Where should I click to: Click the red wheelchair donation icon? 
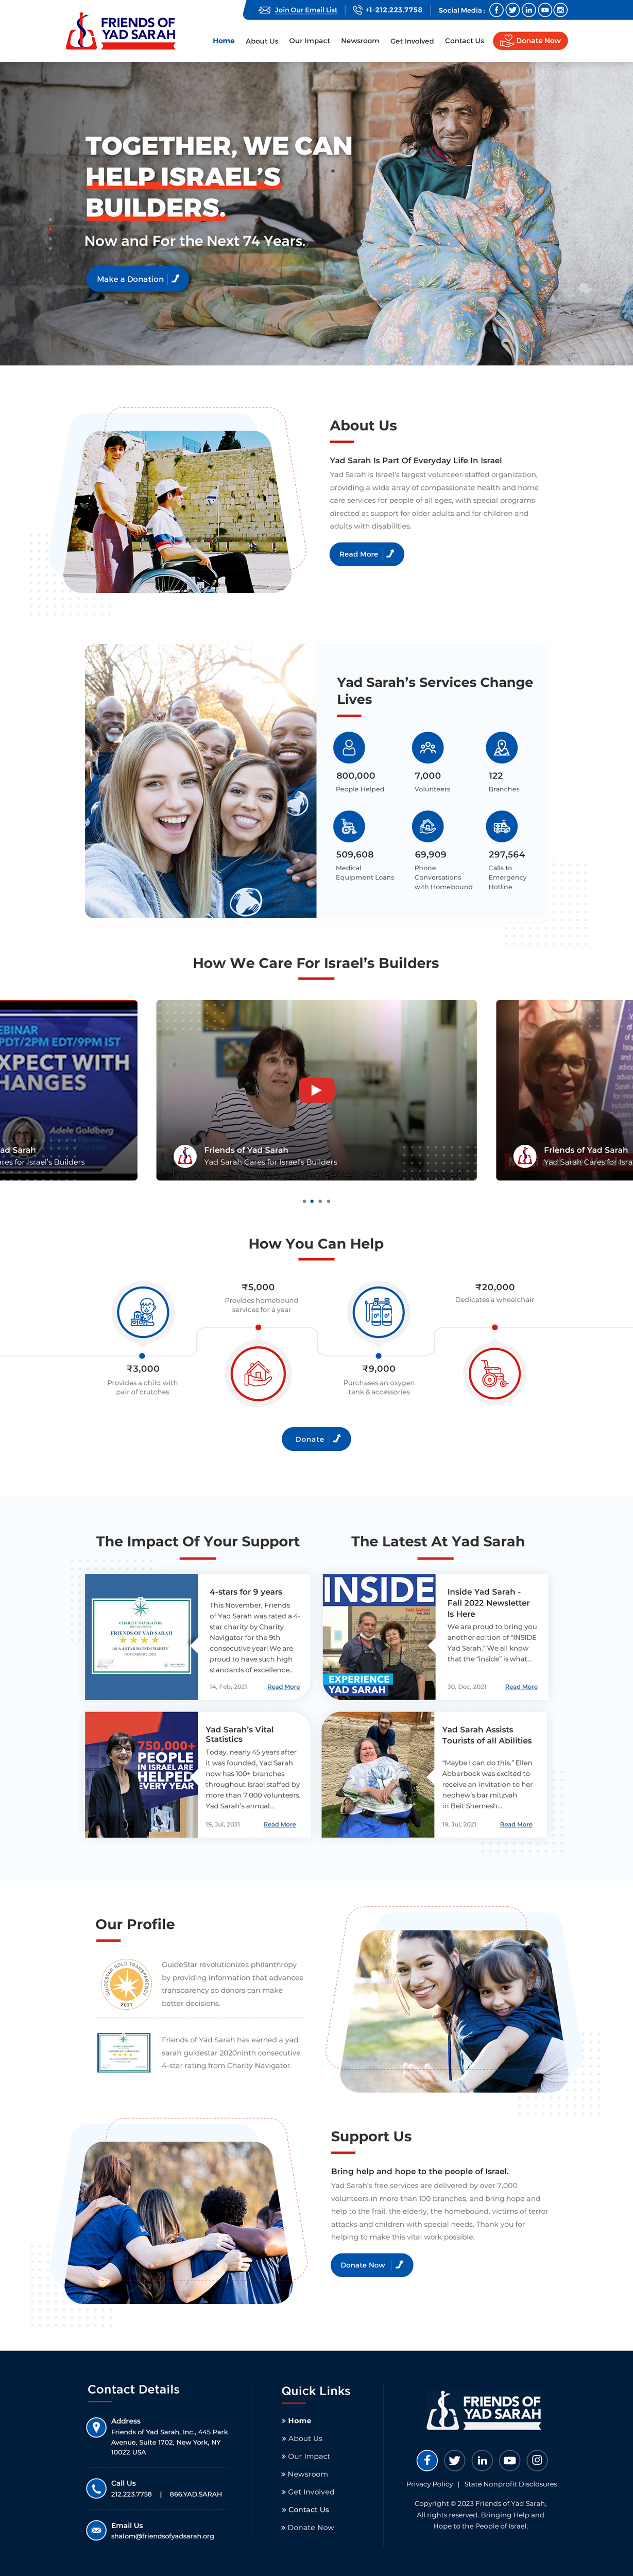[x=494, y=1373]
